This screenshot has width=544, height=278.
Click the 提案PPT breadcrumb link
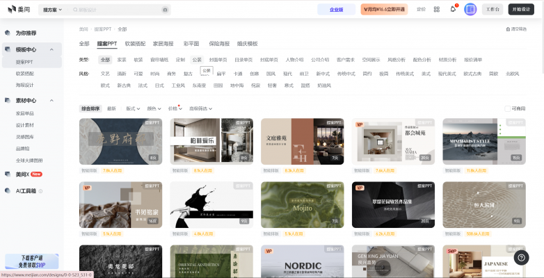(x=103, y=29)
